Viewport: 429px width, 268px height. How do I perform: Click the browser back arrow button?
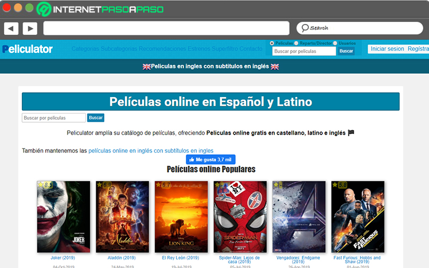click(x=11, y=28)
